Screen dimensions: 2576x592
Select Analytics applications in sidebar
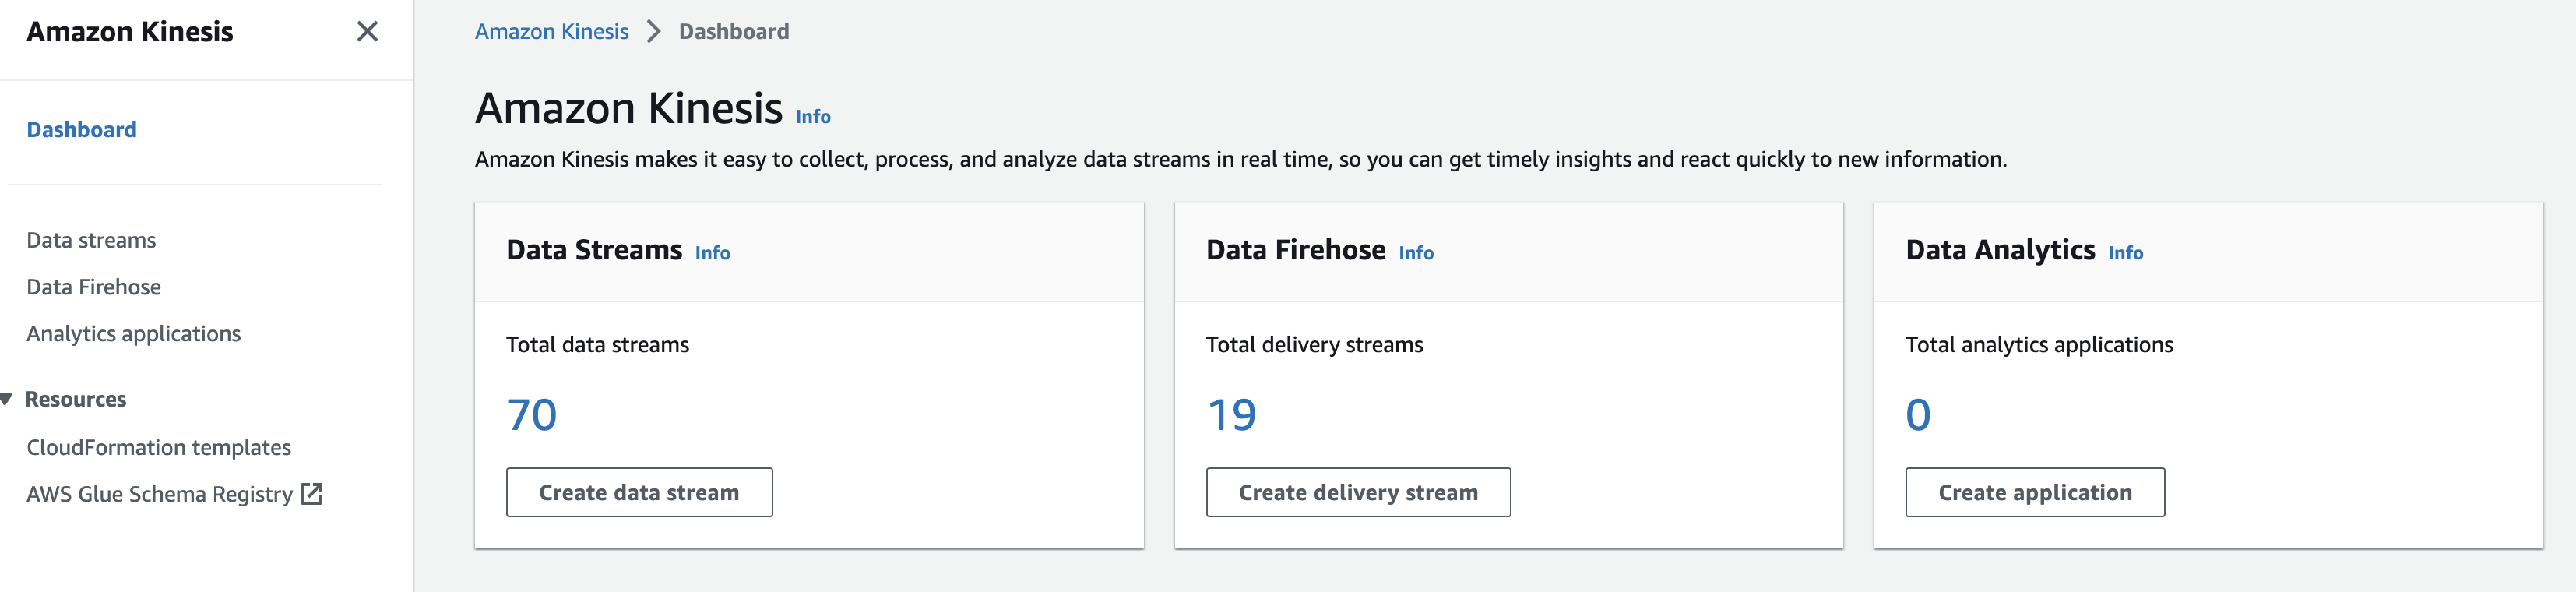coord(134,334)
